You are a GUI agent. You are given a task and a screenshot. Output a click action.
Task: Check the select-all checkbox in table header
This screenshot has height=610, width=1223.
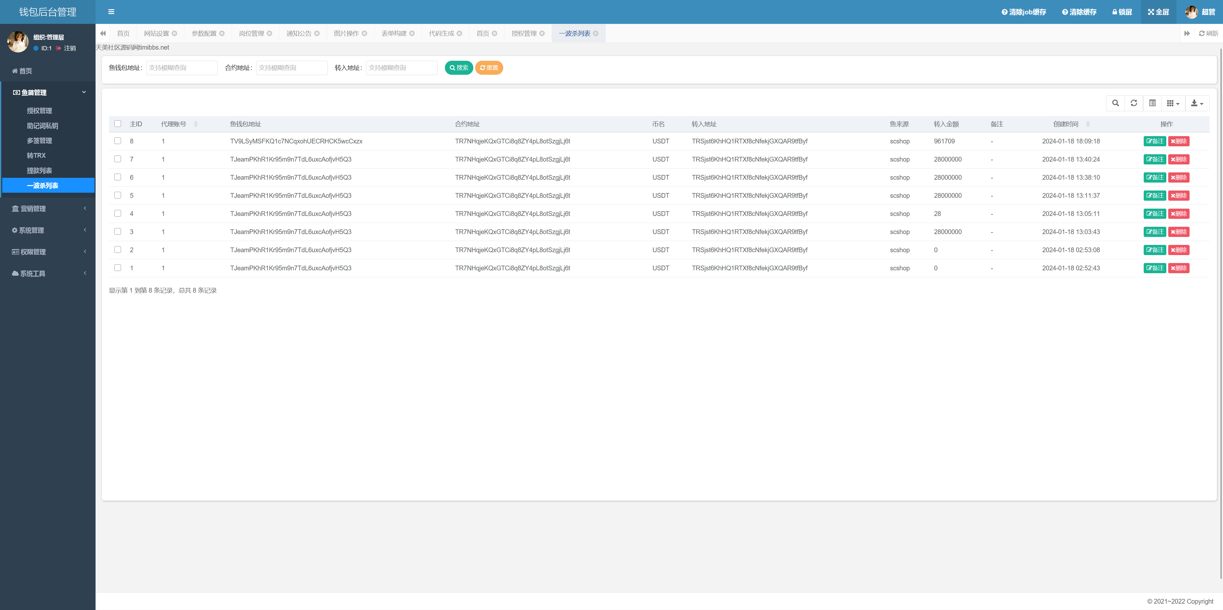[118, 124]
